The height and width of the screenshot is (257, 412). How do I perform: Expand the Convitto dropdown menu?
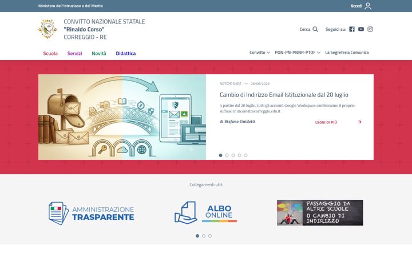(x=260, y=53)
